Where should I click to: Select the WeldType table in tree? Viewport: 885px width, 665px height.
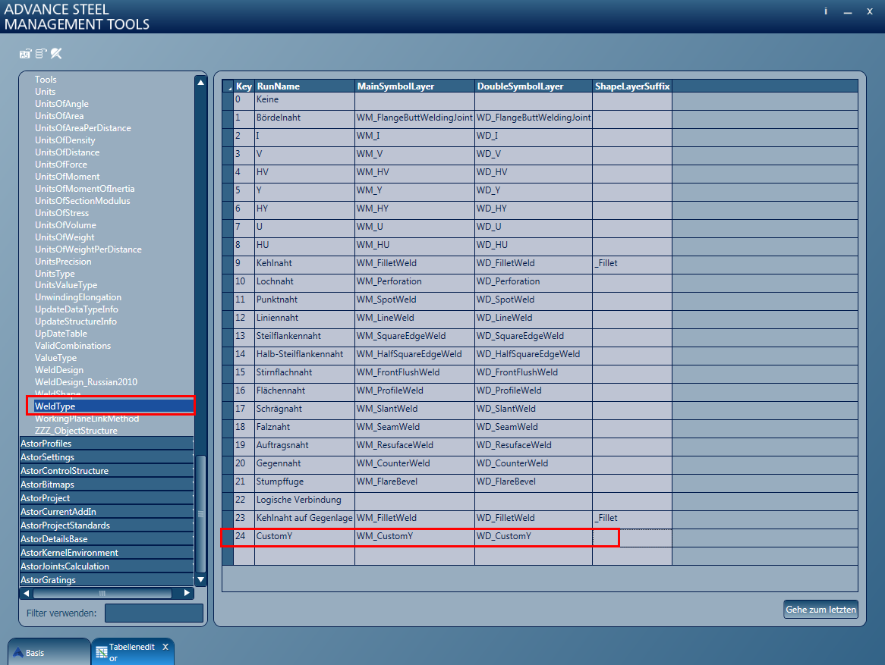55,406
